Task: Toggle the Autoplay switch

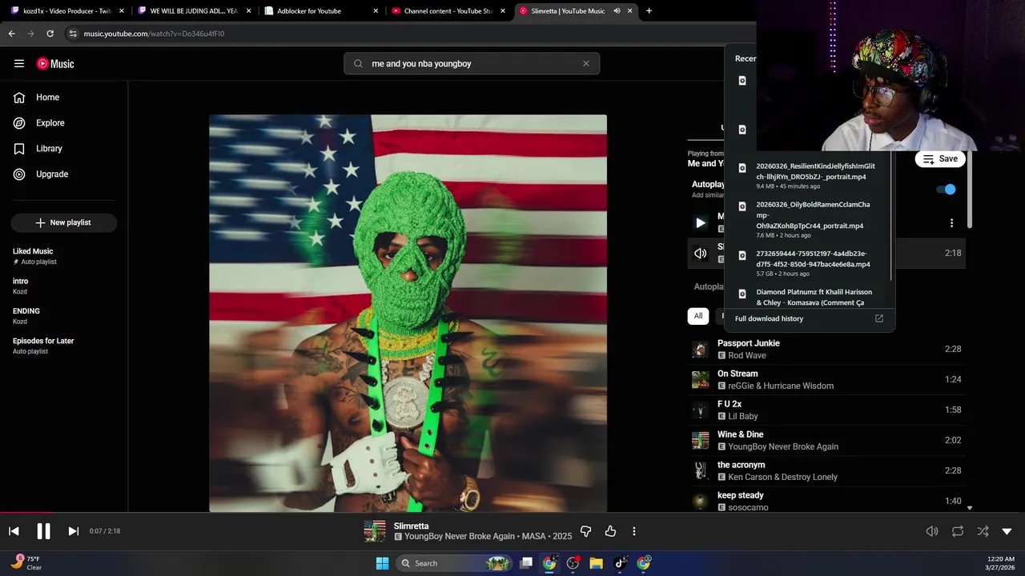Action: click(x=947, y=190)
